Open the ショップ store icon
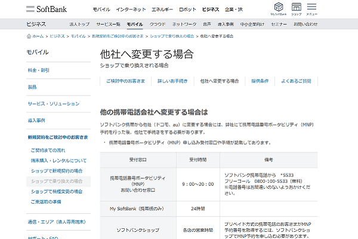This screenshot has height=239, width=358. coord(297,7)
